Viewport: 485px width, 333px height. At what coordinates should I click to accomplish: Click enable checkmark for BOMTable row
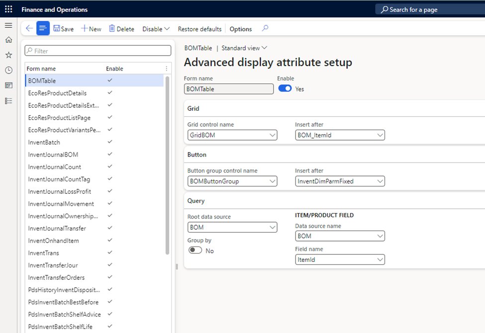tap(110, 81)
